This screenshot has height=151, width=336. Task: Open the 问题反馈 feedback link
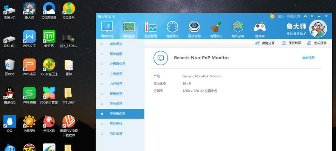pos(293,16)
